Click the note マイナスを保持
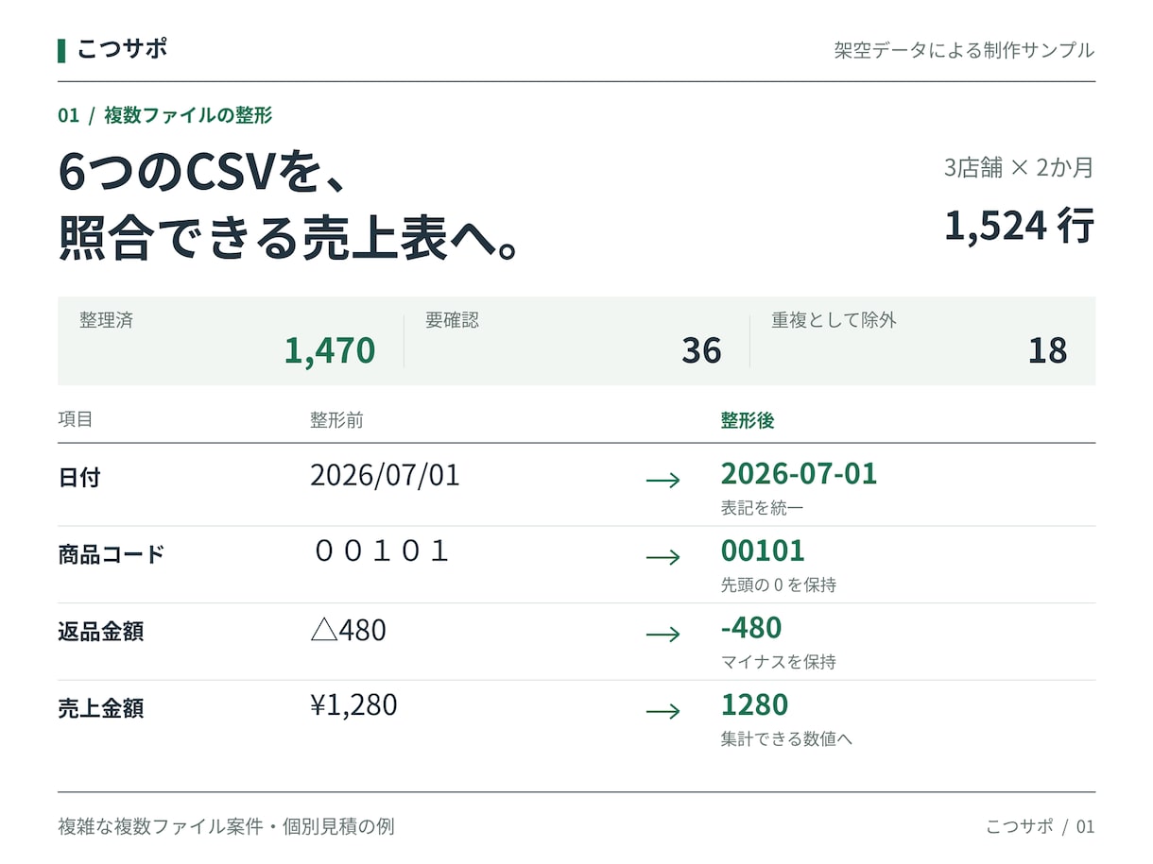The height and width of the screenshot is (864, 1153). (779, 662)
